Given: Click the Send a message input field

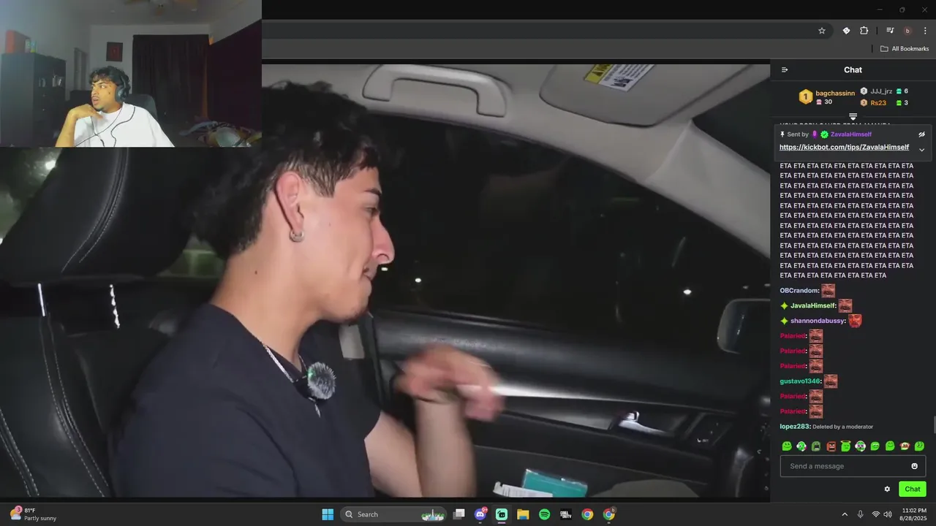Looking at the screenshot, I should coord(853,466).
